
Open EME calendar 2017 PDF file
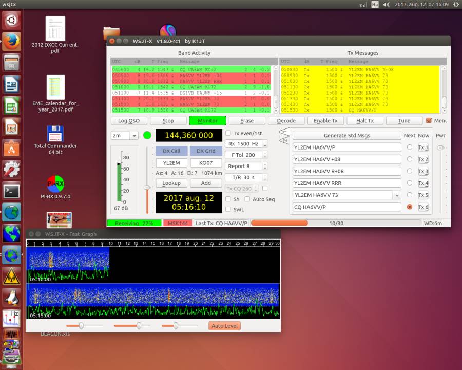(55, 87)
